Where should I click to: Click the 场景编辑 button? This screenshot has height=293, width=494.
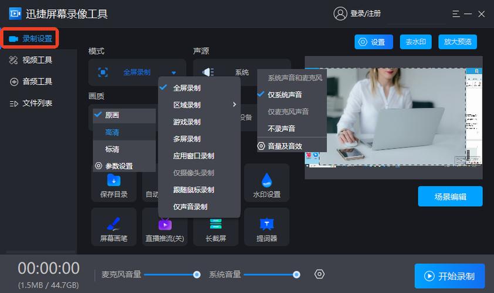(x=450, y=196)
